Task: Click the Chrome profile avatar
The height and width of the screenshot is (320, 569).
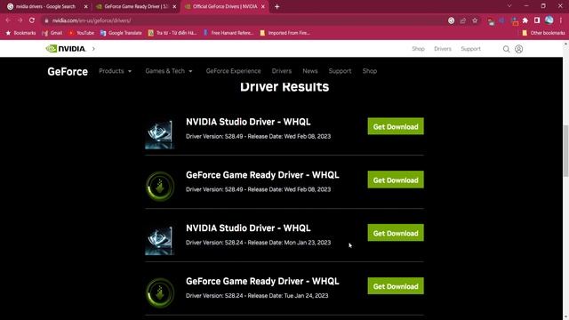Action: (x=549, y=20)
